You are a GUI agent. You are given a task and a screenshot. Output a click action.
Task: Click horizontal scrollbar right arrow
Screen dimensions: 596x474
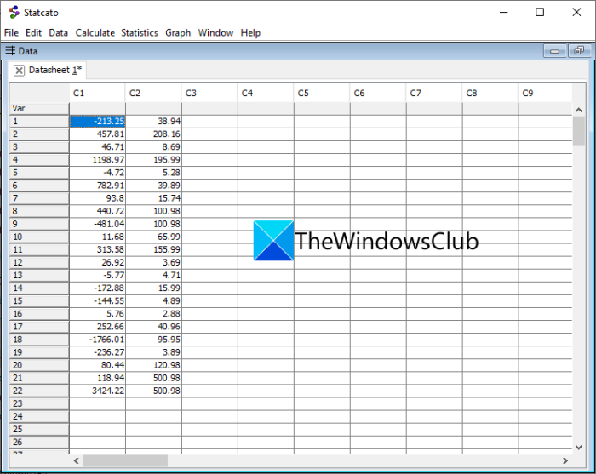point(565,460)
